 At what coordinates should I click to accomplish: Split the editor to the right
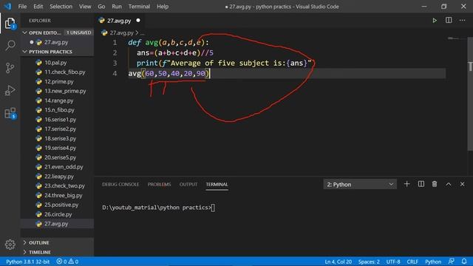coord(449,20)
